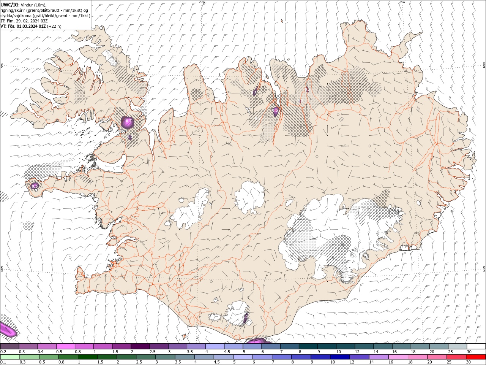Screen dimensions: 486x365
Task: Click the '0.1' label on the rain scale
Action: [3, 362]
